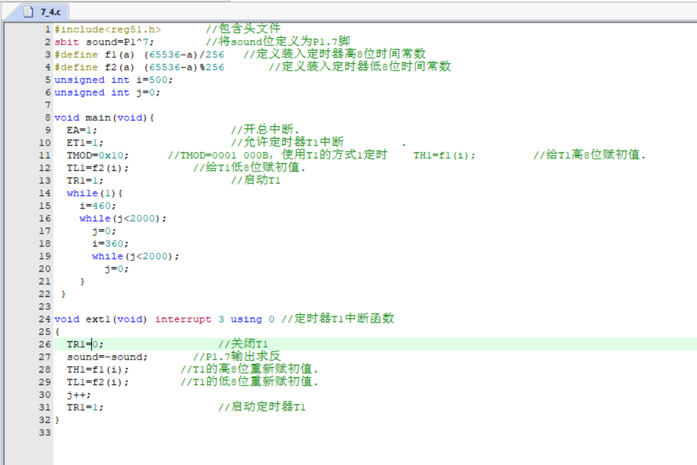Click 'void ext1(void)' function declaration

coord(100,319)
